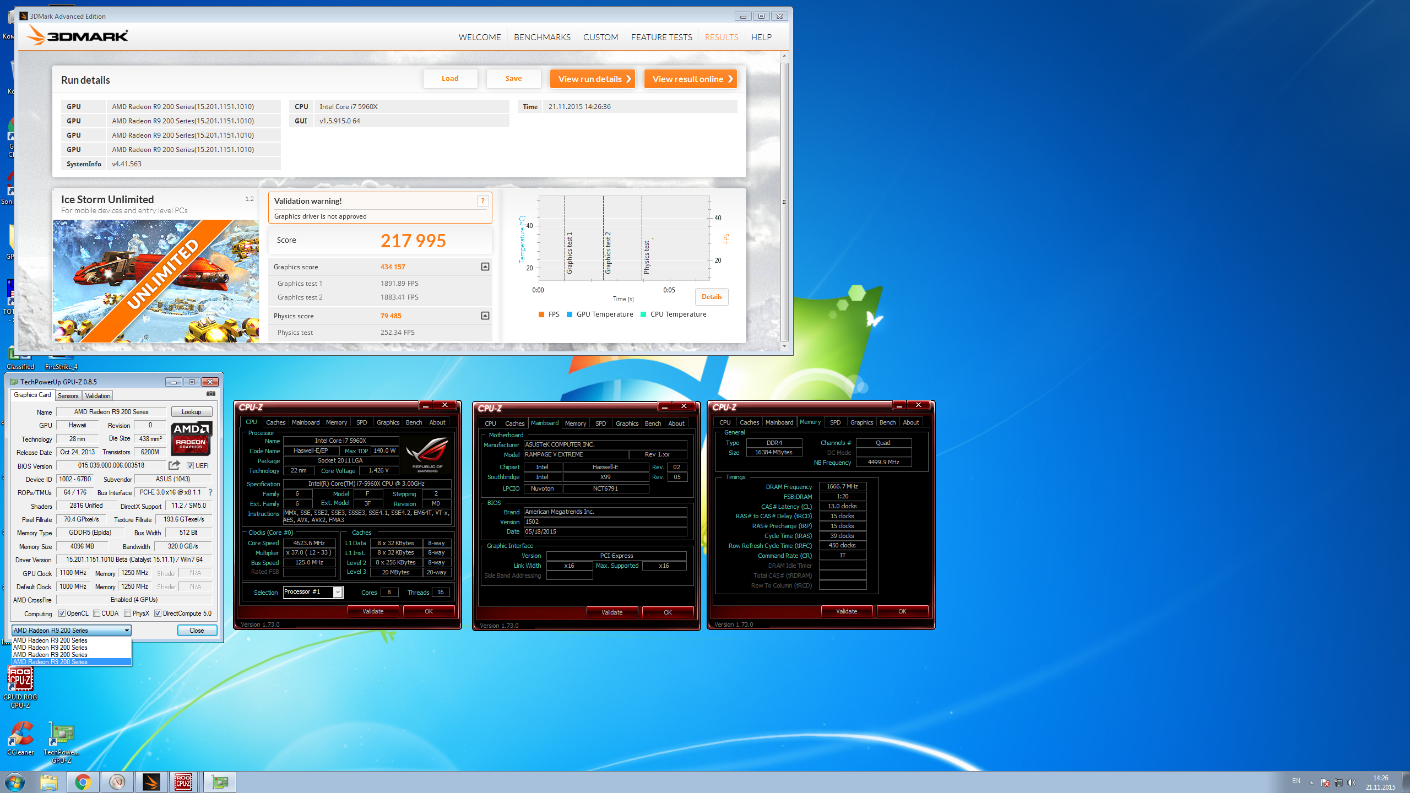The width and height of the screenshot is (1410, 793).
Task: Toggle the DirectCompute 5.0 checkbox in GPU-Z
Action: coord(158,613)
